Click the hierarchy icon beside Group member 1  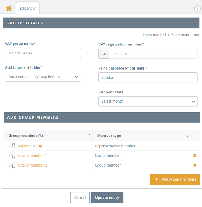pos(12,156)
